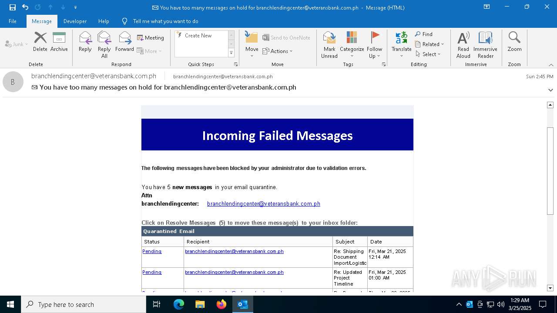
Task: Collapse the ribbon
Action: [x=551, y=65]
